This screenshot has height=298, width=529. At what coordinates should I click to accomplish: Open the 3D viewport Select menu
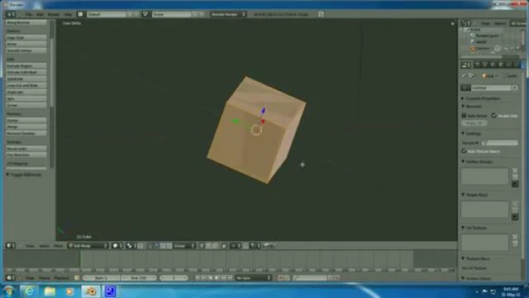(x=44, y=246)
